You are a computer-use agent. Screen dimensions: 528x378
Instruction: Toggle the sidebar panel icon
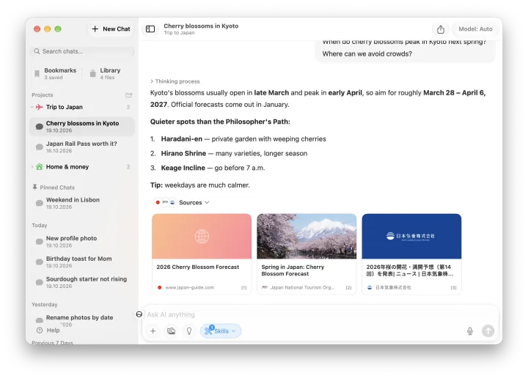coord(150,29)
